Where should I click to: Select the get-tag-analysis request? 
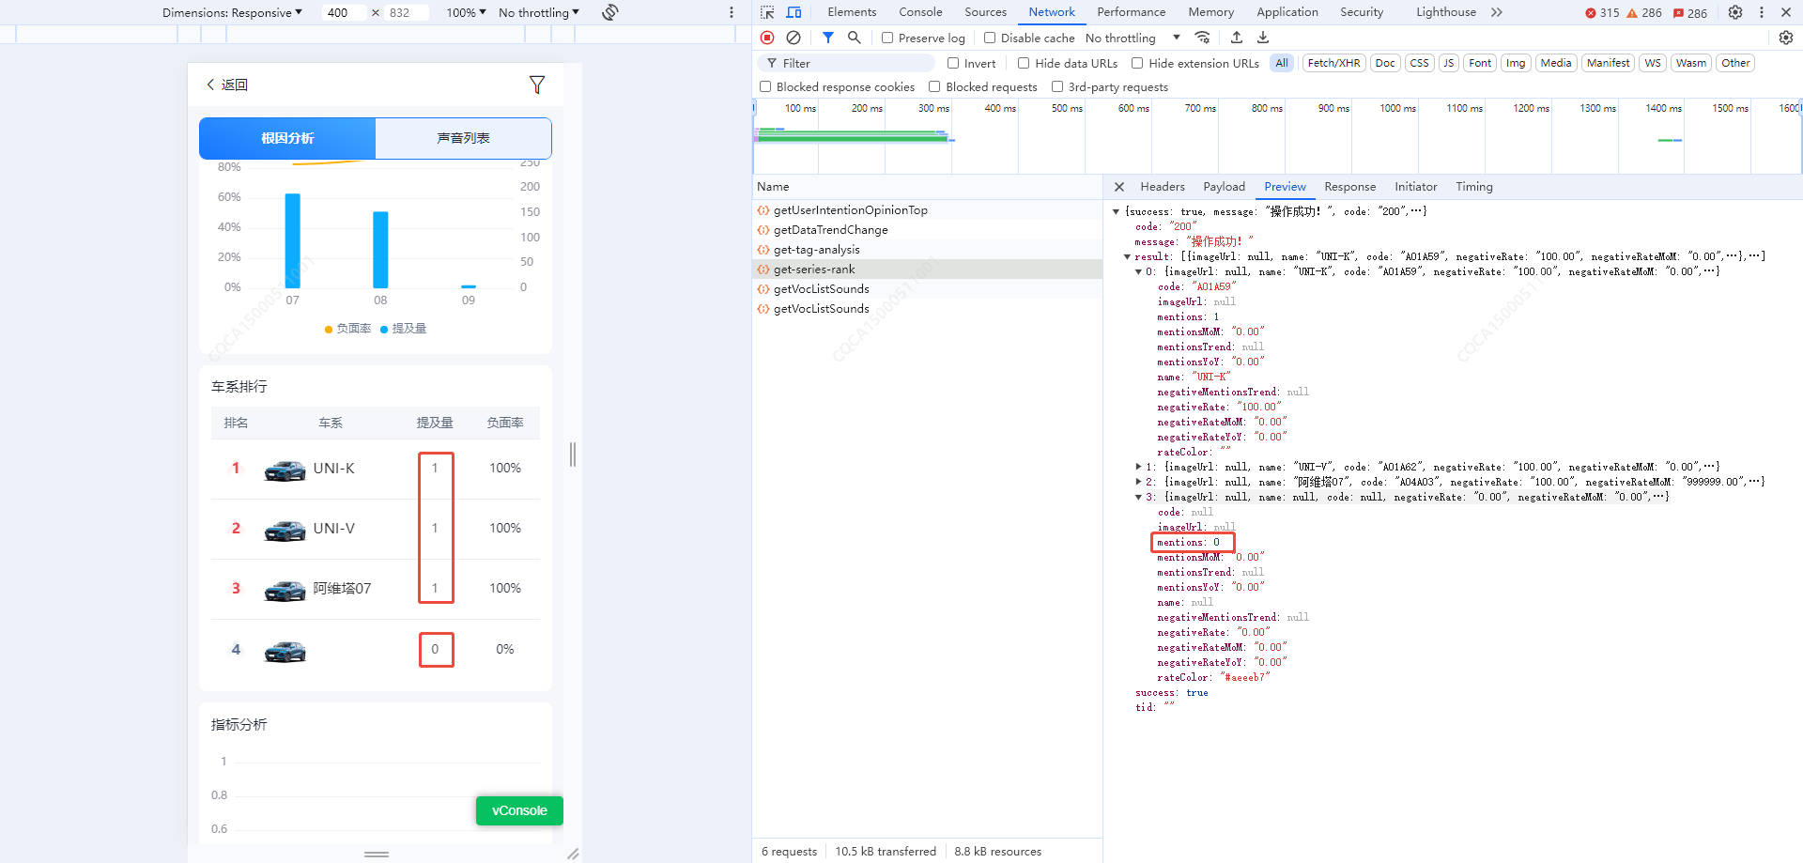(816, 250)
